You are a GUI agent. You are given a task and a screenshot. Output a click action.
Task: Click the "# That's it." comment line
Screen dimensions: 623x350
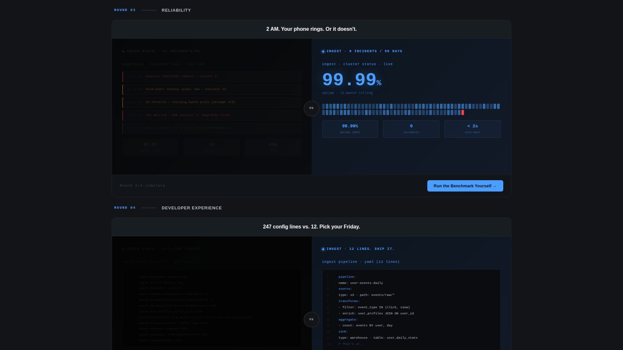[350, 344]
